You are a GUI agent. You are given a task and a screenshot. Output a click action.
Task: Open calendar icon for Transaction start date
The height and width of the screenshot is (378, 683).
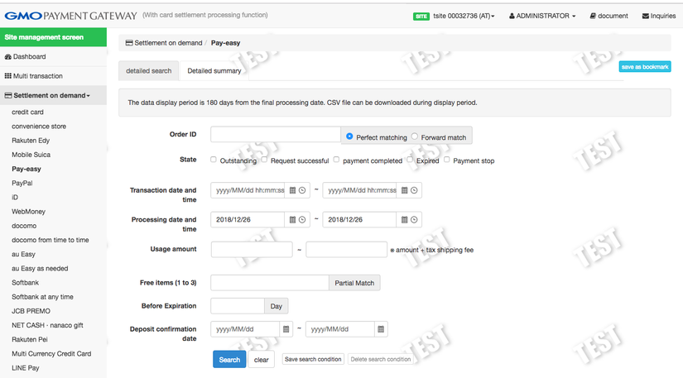pos(292,190)
